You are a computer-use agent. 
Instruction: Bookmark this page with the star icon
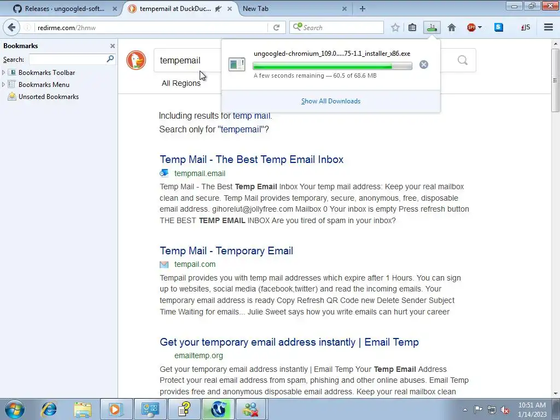click(x=395, y=27)
